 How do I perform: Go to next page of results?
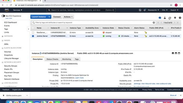175,23
